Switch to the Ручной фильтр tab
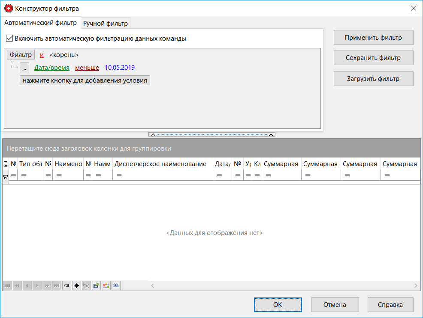 105,23
